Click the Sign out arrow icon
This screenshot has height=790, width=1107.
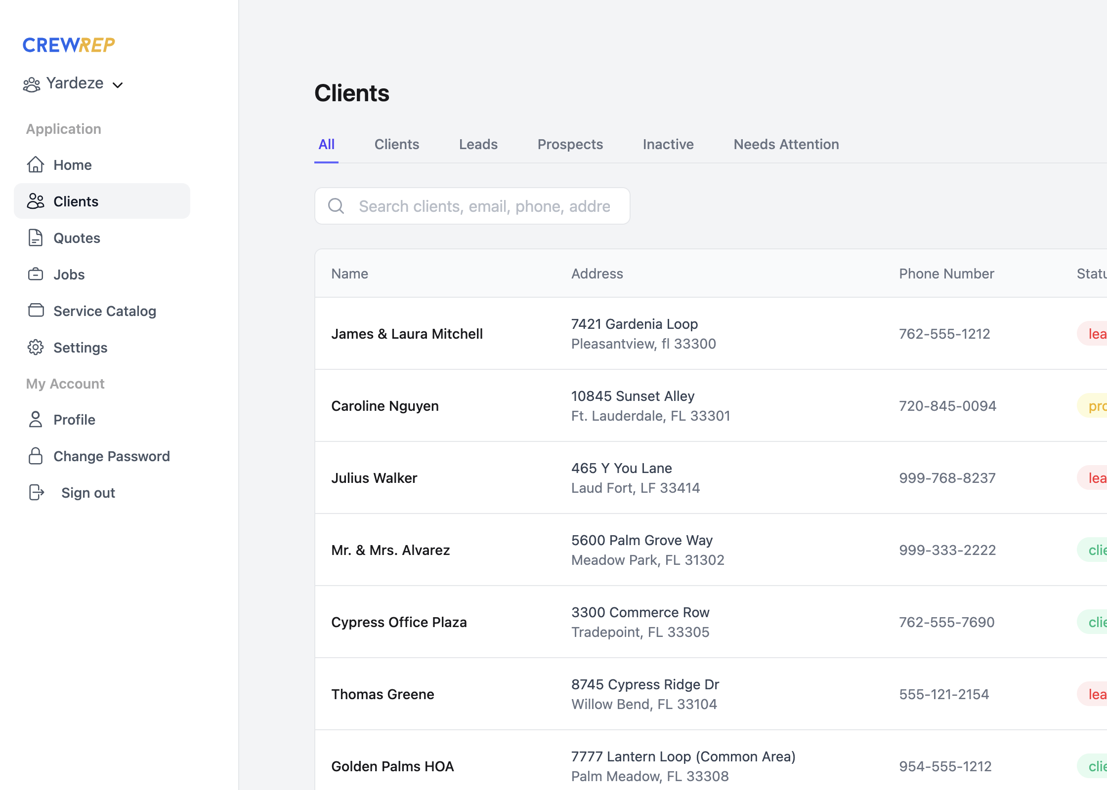tap(37, 492)
